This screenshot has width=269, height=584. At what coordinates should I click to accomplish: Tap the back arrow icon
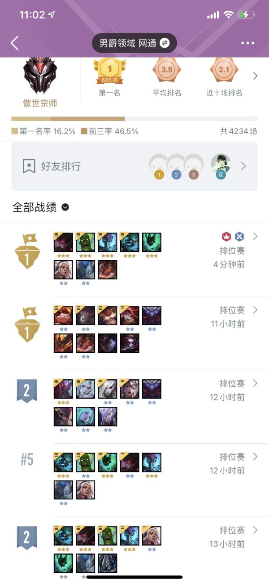[x=15, y=43]
